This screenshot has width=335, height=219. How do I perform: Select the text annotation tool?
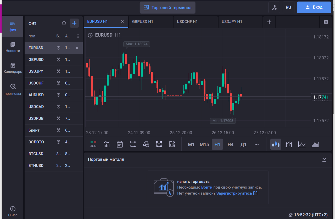tap(159, 144)
